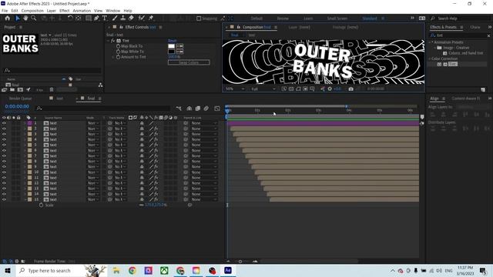The height and width of the screenshot is (277, 493).
Task: Expand workspace overflow double-arrow menu
Action: (x=412, y=18)
